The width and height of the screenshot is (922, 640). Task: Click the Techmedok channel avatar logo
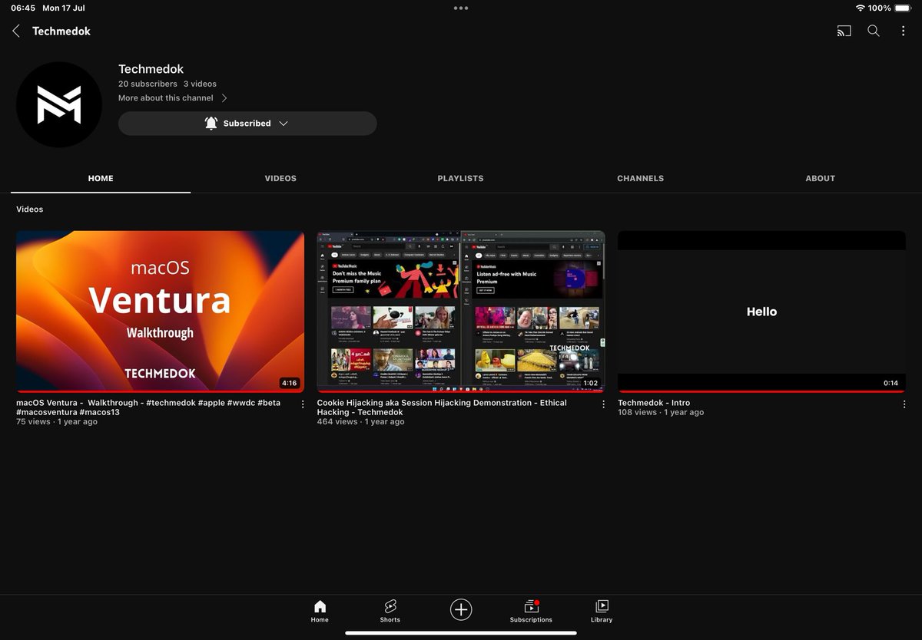[59, 104]
